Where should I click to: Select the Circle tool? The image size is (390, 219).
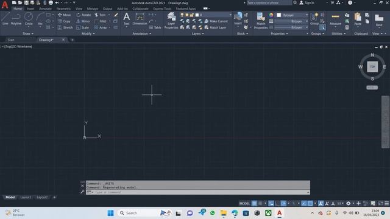29,19
